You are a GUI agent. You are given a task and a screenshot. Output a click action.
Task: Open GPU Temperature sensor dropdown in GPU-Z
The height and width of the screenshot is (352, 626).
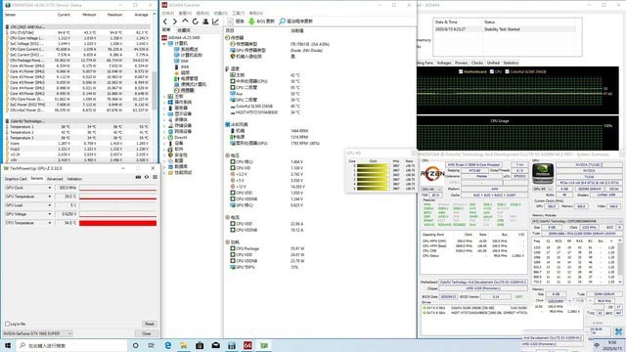pos(50,197)
